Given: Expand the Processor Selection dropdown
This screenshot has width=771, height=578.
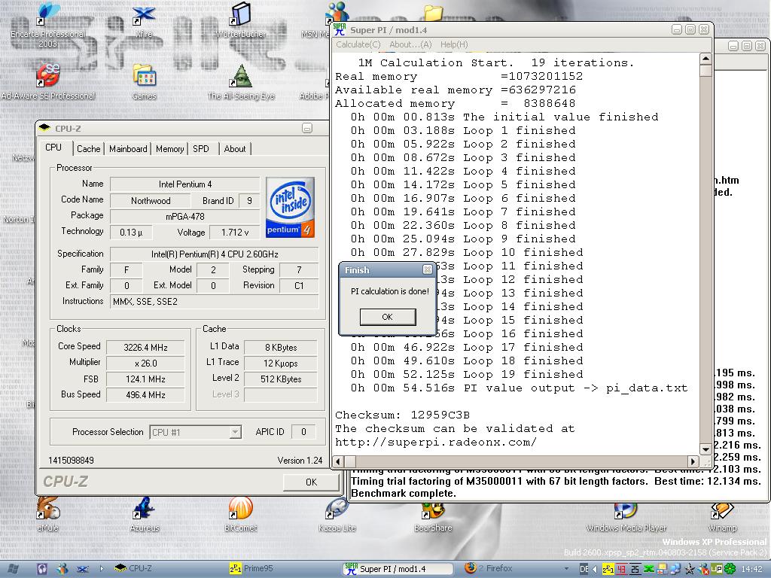Looking at the screenshot, I should (x=235, y=432).
